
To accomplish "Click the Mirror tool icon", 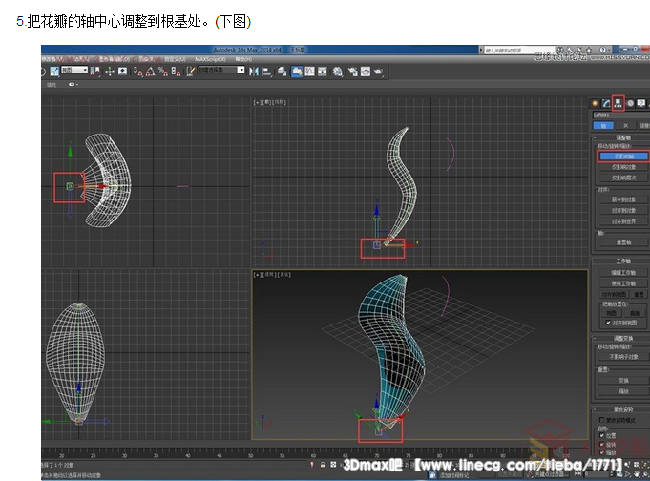I will point(254,72).
